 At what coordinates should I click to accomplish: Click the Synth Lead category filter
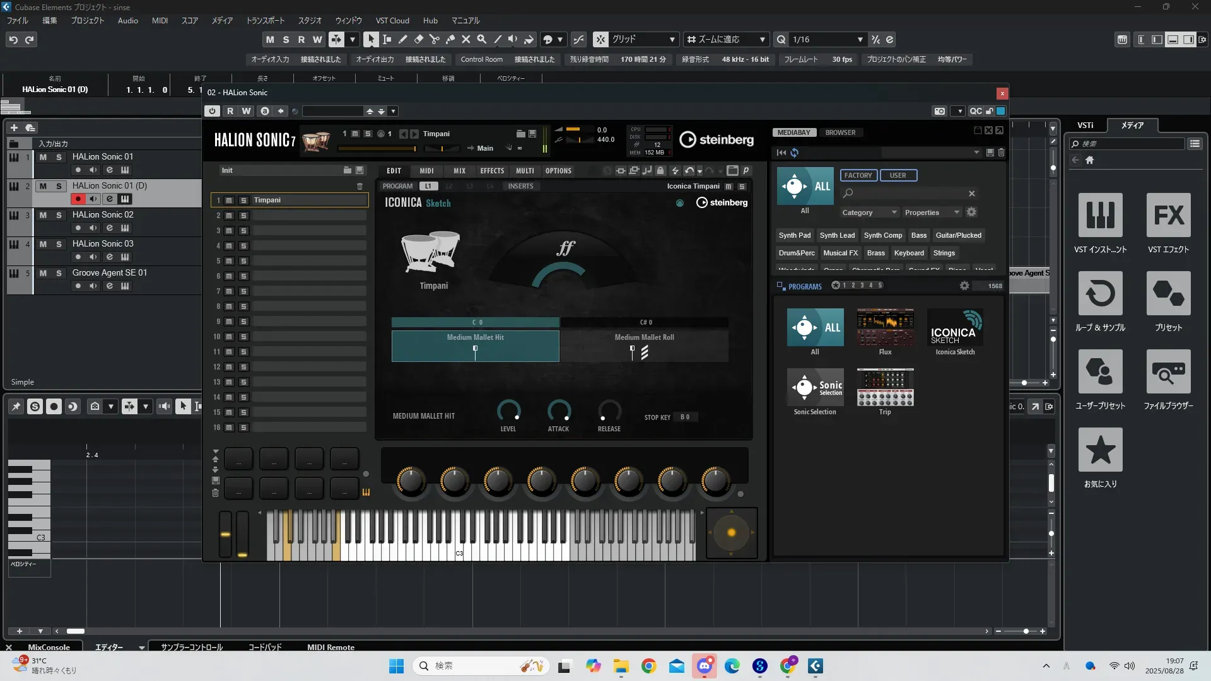(x=837, y=235)
